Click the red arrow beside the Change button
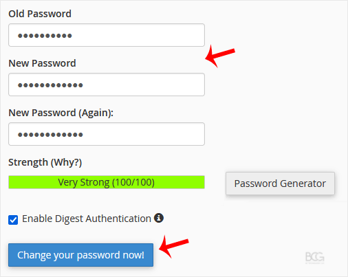 click(174, 247)
